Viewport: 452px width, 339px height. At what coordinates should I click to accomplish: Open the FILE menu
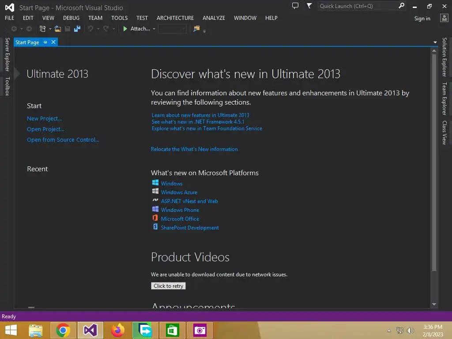(10, 18)
